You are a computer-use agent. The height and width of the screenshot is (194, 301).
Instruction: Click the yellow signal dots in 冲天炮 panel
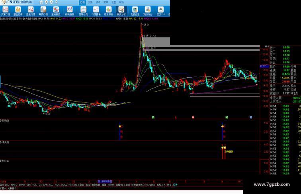click(x=224, y=148)
